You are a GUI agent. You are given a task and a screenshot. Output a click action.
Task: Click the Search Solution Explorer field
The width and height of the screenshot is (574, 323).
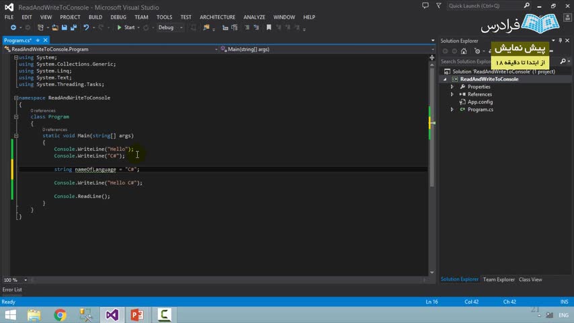(x=499, y=61)
